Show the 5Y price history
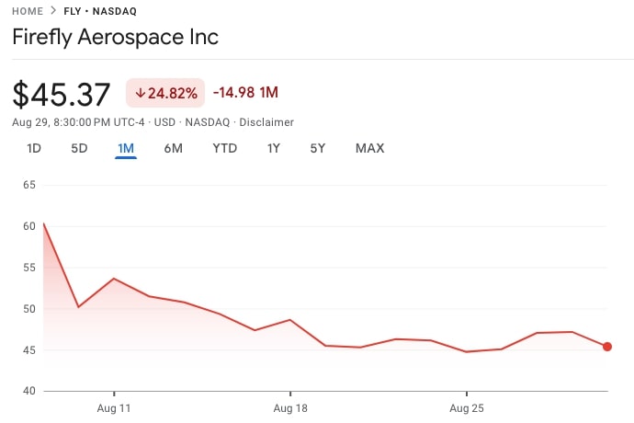 [317, 148]
